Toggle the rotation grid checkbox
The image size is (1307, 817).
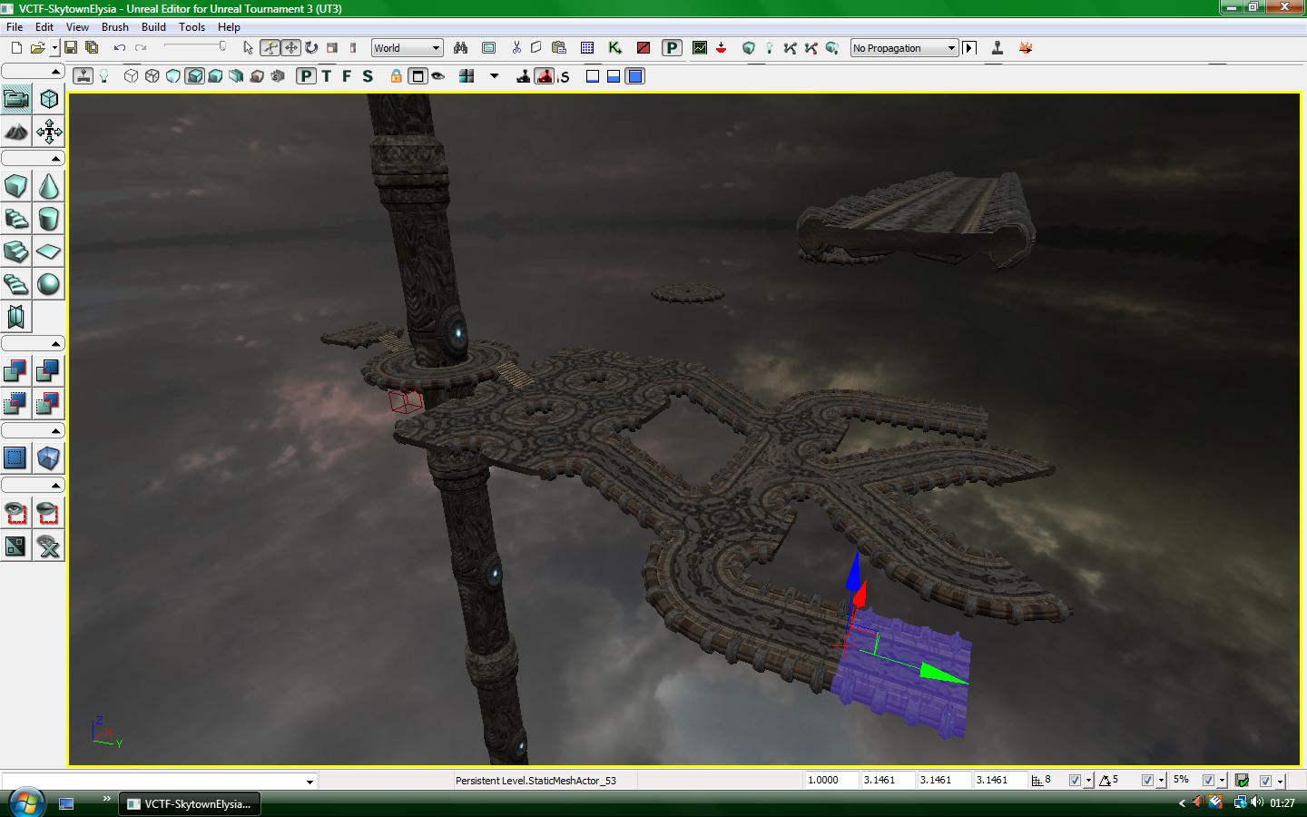pos(1147,780)
